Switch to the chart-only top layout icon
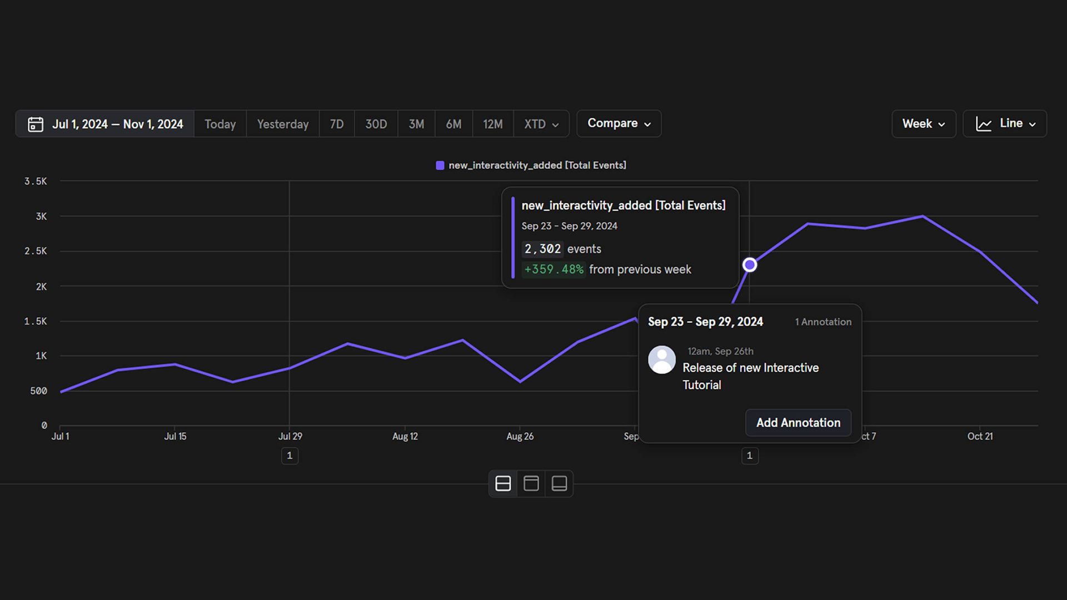The image size is (1067, 600). (x=531, y=483)
